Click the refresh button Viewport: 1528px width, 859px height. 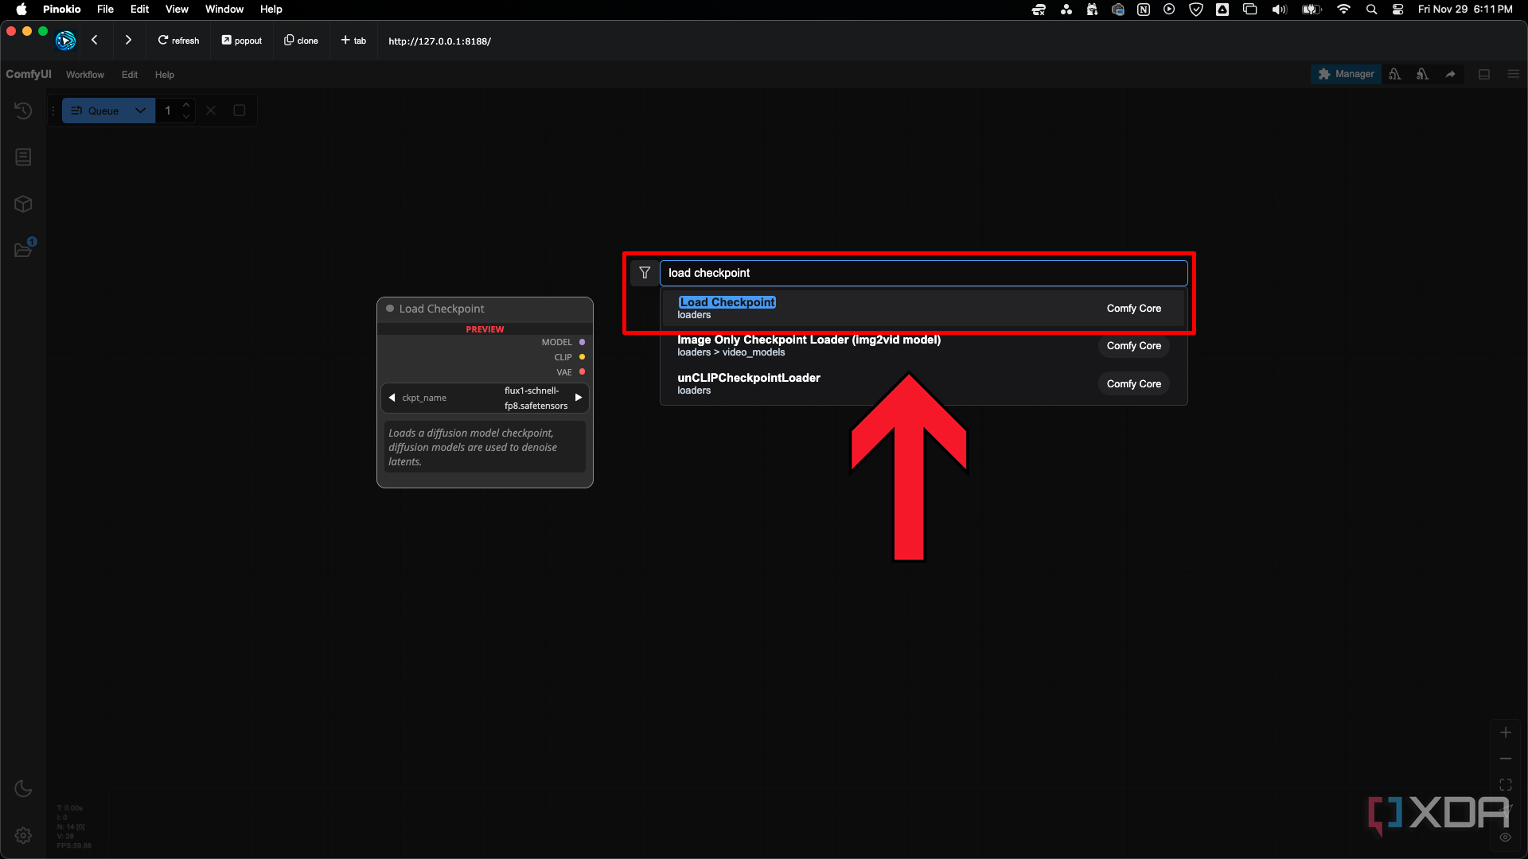point(178,41)
